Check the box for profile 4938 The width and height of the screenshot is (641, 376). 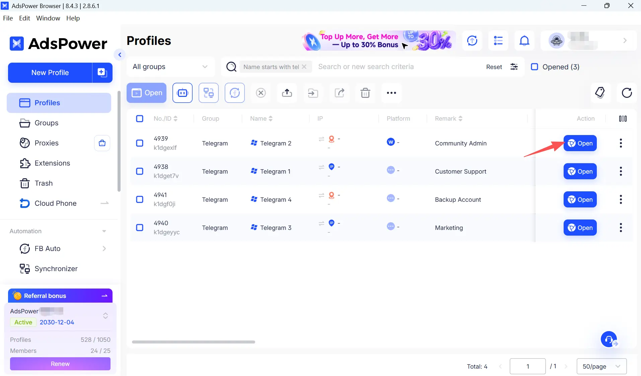pyautogui.click(x=140, y=171)
